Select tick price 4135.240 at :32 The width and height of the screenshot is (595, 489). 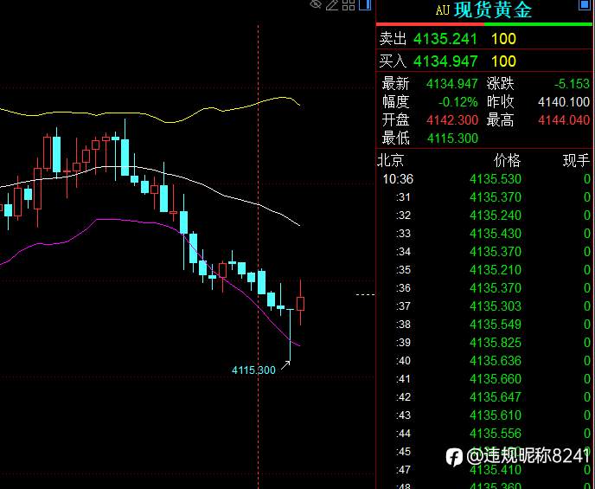click(x=496, y=216)
